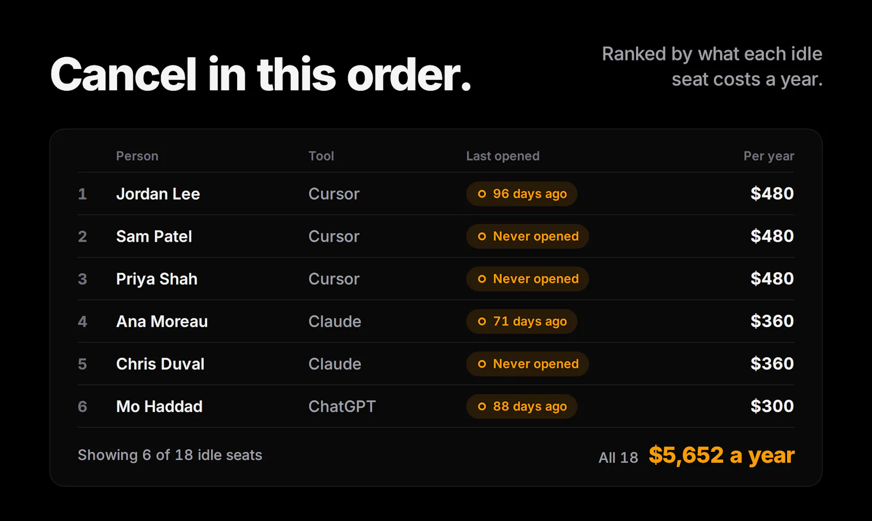Click the All 18 label
872x521 pixels.
[618, 457]
